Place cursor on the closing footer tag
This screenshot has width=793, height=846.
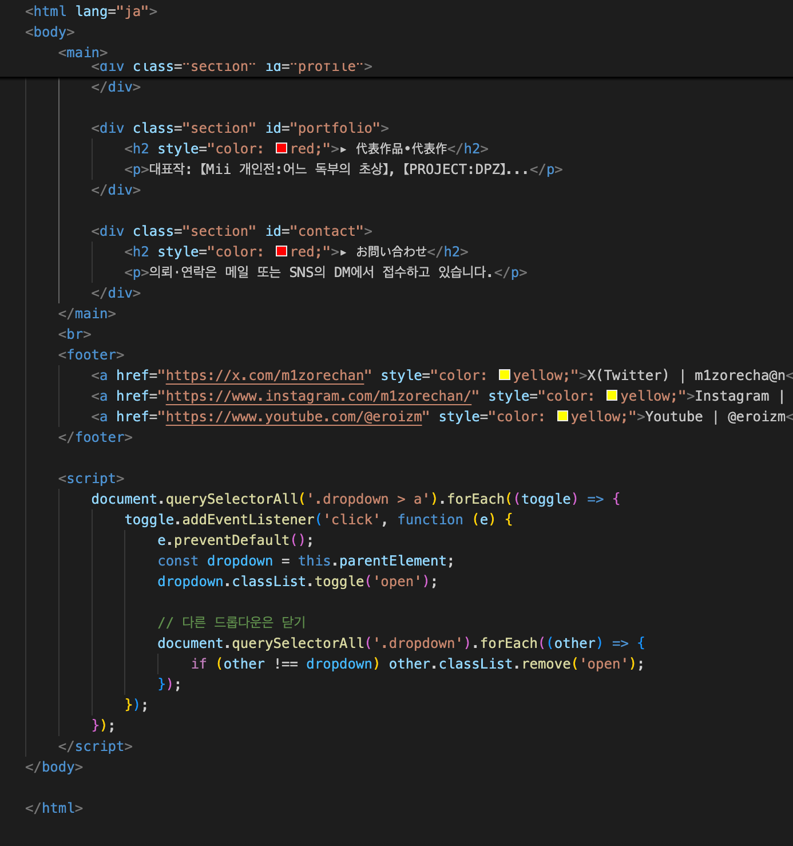tap(95, 437)
